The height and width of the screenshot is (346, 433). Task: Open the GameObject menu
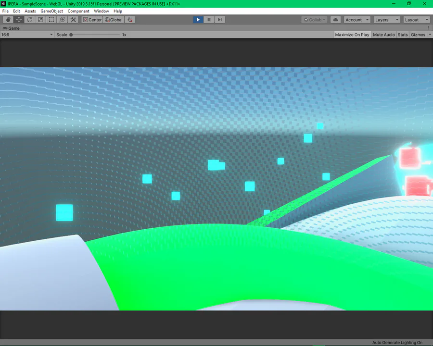click(x=51, y=11)
